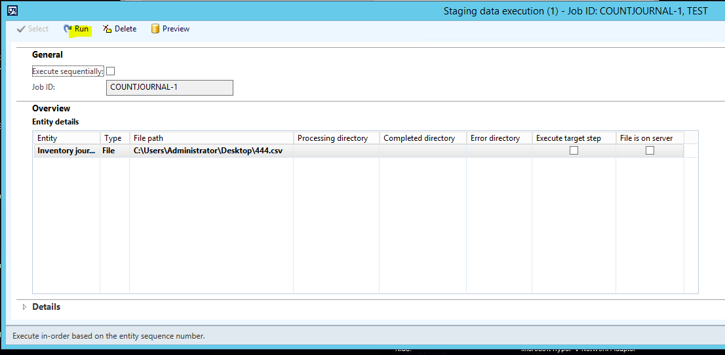Image resolution: width=725 pixels, height=355 pixels.
Task: Click the application icon in title bar
Action: [x=12, y=10]
